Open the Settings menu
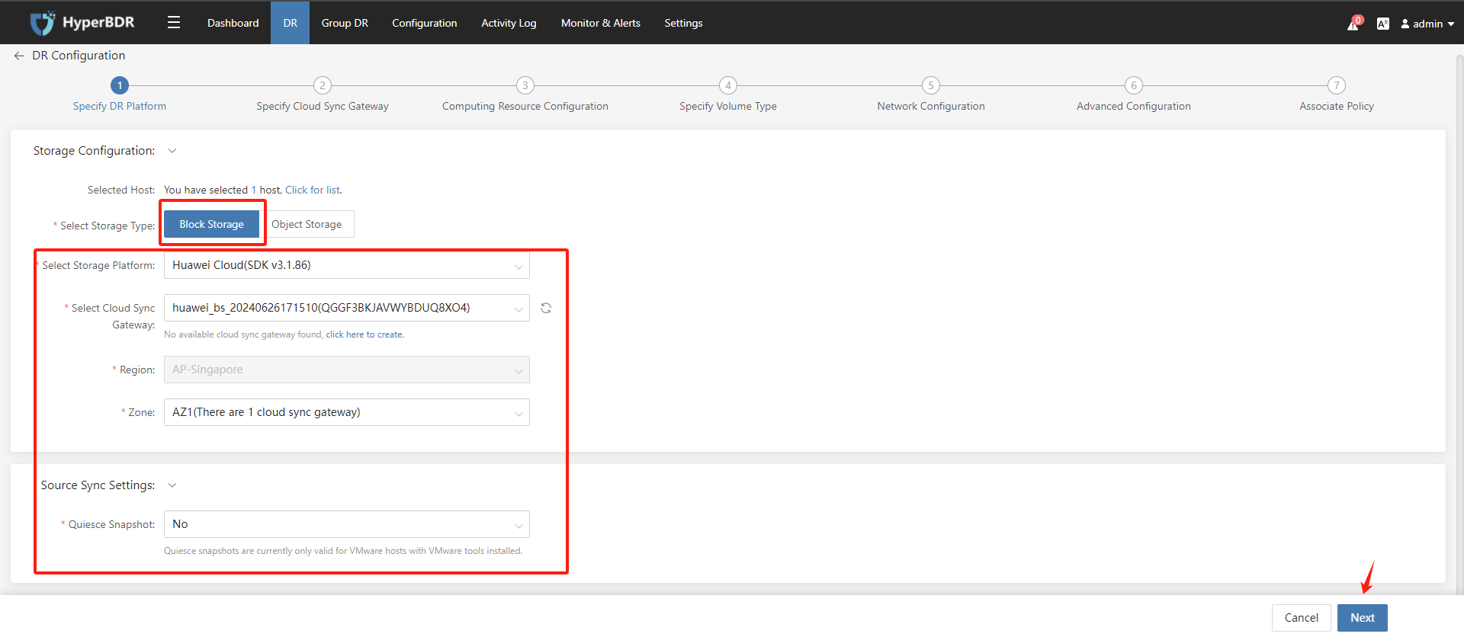This screenshot has width=1464, height=640. [x=683, y=23]
